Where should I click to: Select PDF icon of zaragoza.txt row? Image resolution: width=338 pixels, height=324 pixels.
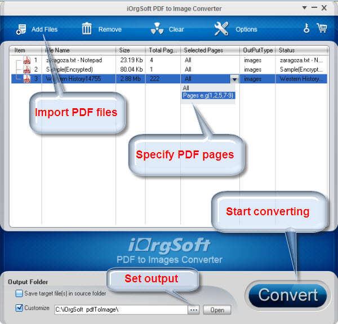point(27,60)
